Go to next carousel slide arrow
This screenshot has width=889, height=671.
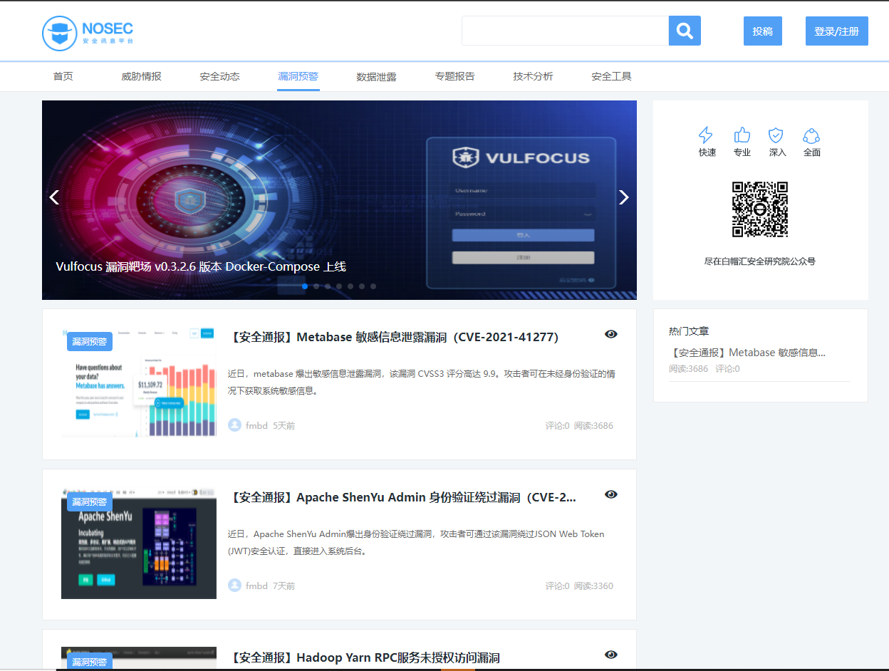tap(624, 197)
